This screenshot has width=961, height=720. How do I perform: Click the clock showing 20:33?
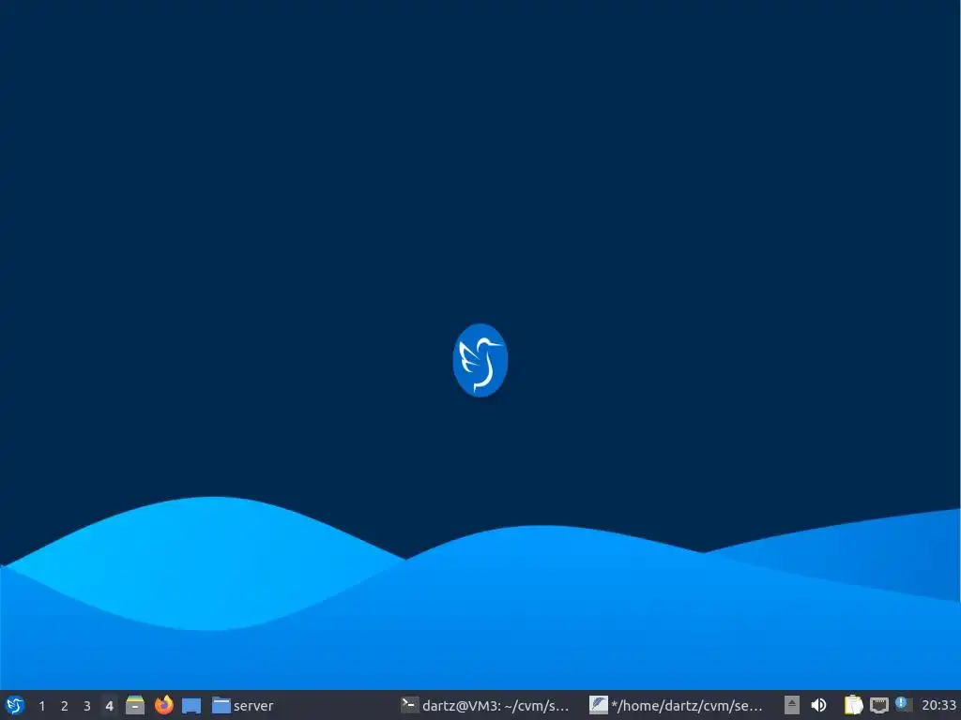[x=938, y=706]
